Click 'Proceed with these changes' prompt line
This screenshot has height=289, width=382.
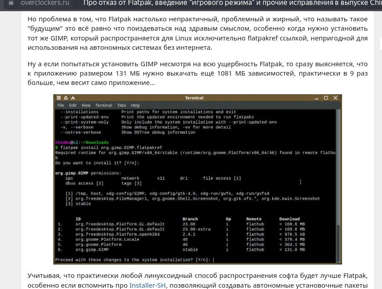(x=133, y=260)
